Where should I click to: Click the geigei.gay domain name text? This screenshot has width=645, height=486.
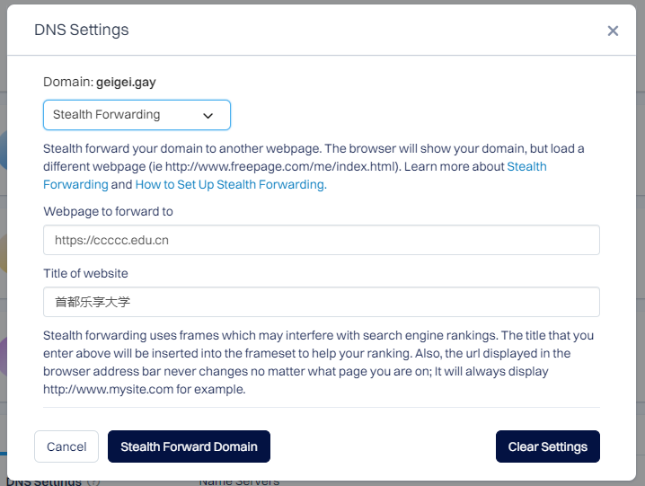click(126, 82)
